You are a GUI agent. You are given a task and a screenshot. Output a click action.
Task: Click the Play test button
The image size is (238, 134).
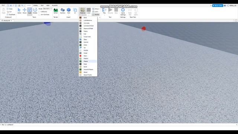(x=104, y=11)
